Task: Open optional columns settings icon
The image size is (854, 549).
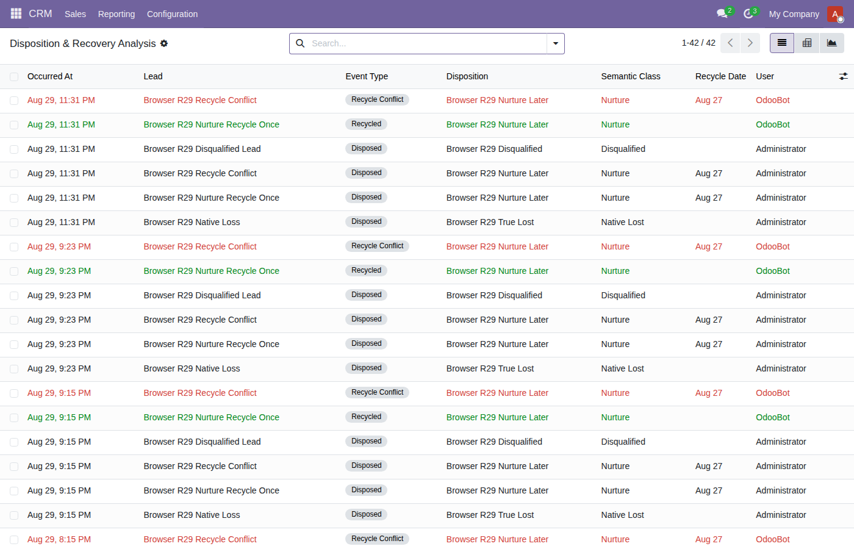Action: click(844, 76)
